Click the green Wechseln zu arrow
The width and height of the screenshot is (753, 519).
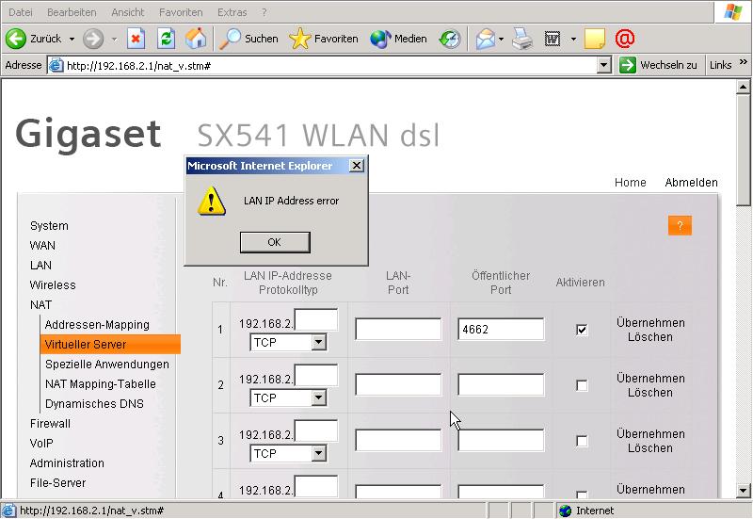tap(628, 65)
